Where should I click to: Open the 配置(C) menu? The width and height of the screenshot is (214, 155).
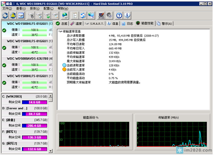48,9
